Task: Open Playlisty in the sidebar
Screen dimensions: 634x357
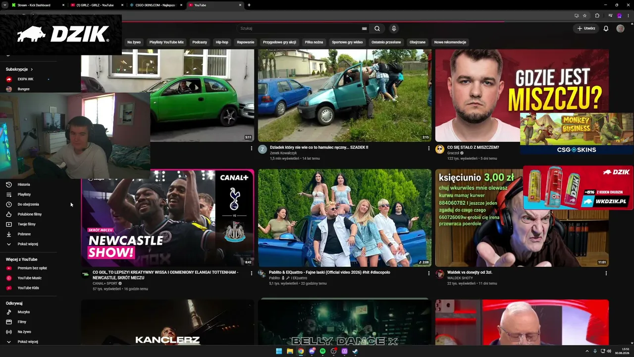Action: [x=24, y=194]
